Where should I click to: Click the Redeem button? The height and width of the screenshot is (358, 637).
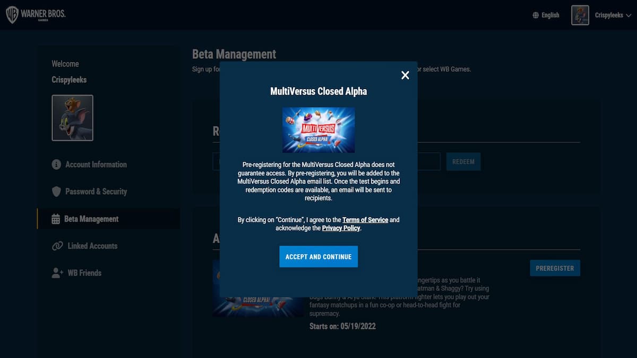click(463, 162)
